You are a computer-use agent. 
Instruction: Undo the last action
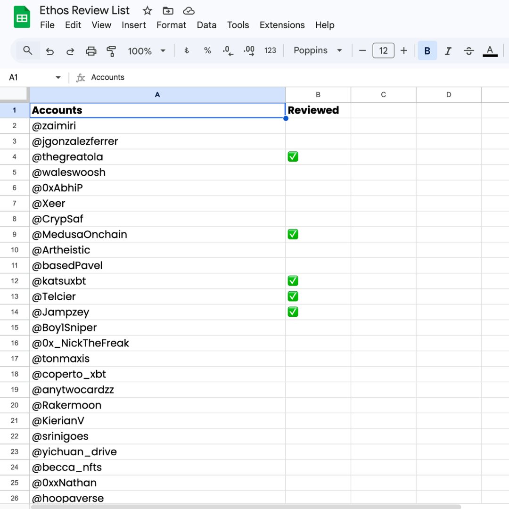pyautogui.click(x=49, y=51)
